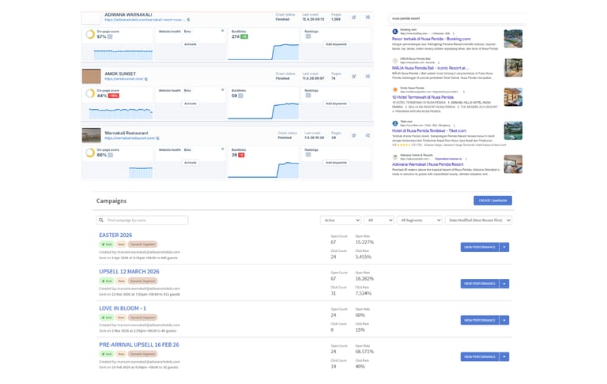Open the UPSELL 12 MARCH 2026 campaign link
Screen dimensions: 607x384
(x=129, y=272)
